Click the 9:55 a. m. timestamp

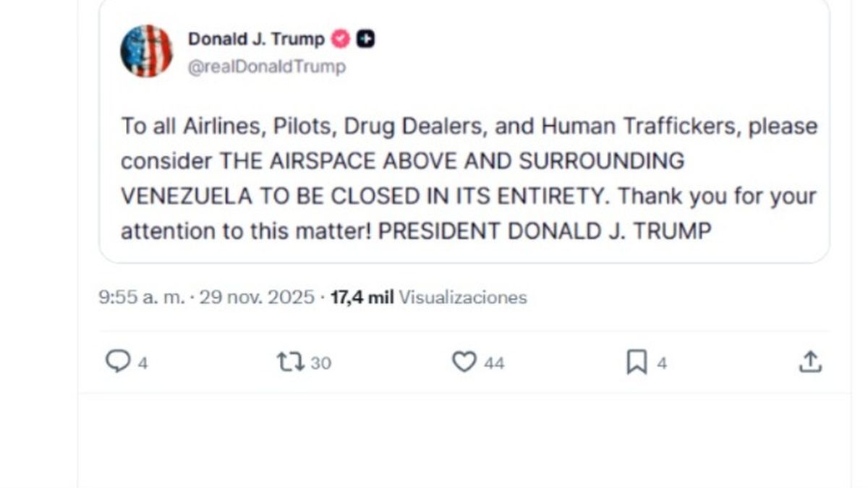coord(141,297)
